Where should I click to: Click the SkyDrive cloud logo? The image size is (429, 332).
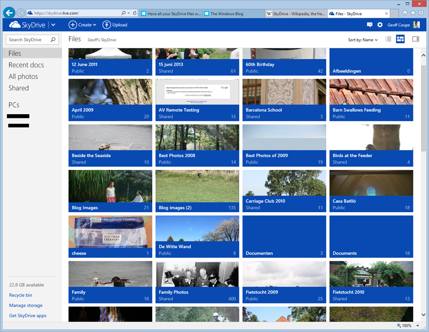coord(15,25)
